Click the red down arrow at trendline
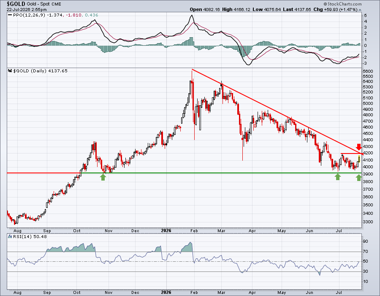This screenshot has height=296, width=380. click(x=358, y=147)
